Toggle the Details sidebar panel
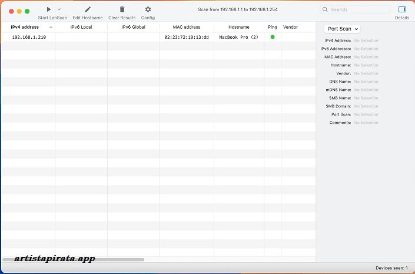Viewport: 415px width, 274px height. click(x=402, y=9)
